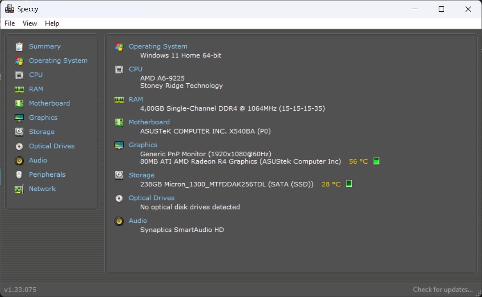Click the Audio speaker icon in sidebar

(x=19, y=160)
